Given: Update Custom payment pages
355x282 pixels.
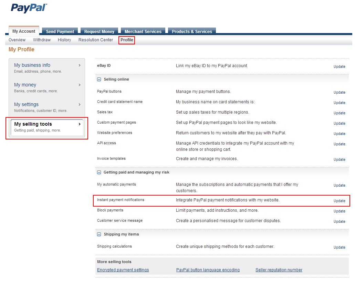Looking at the screenshot, I should 340,123.
